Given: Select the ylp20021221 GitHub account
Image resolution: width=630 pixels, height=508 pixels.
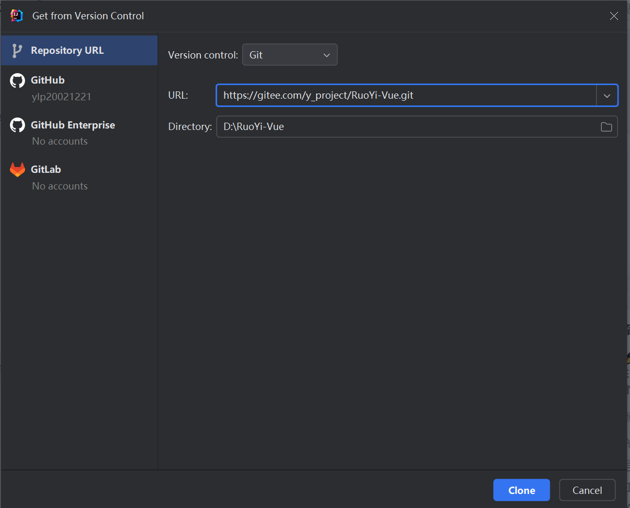Looking at the screenshot, I should click(x=62, y=97).
